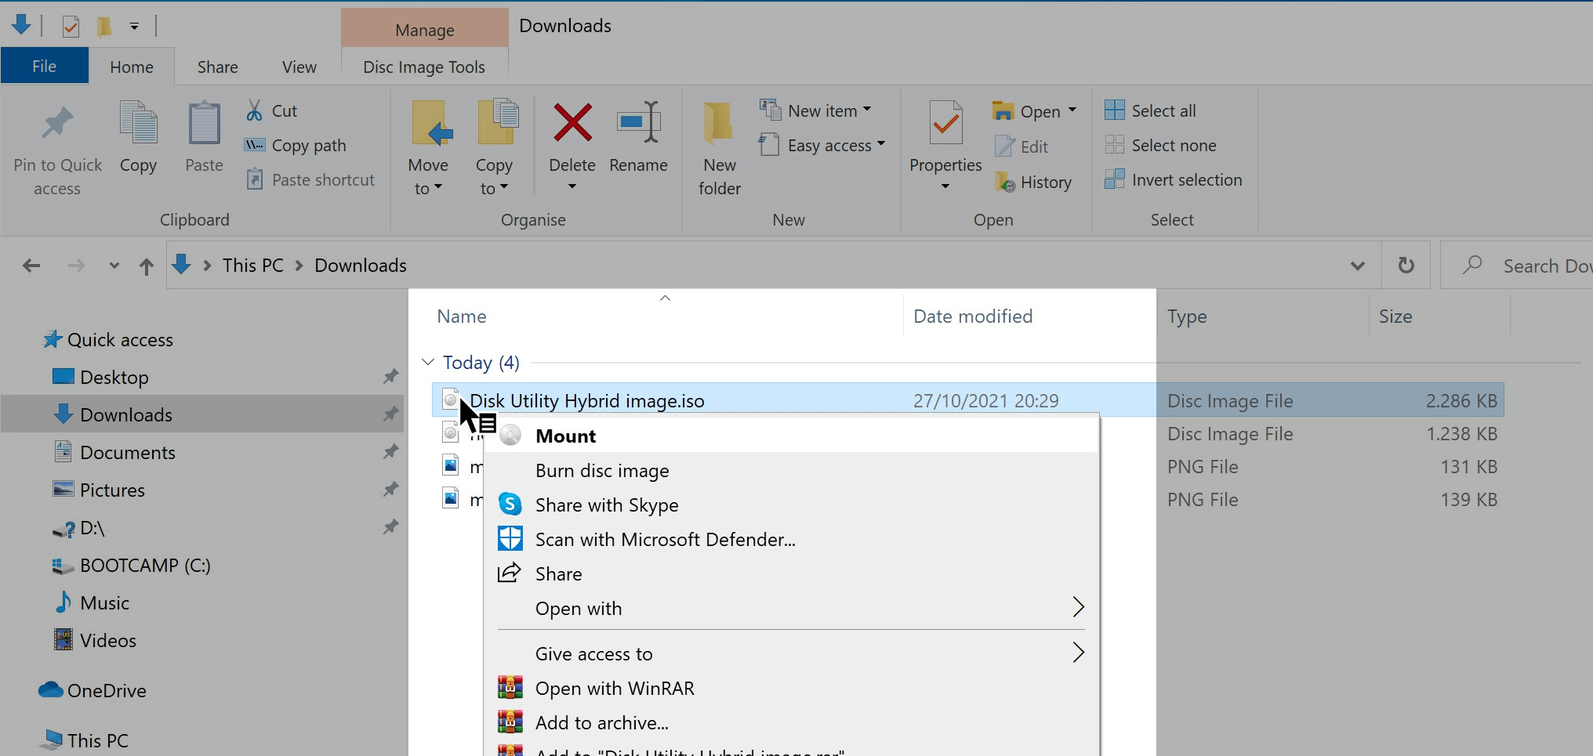Switch to the View ribbon tab
This screenshot has height=756, width=1593.
[299, 67]
